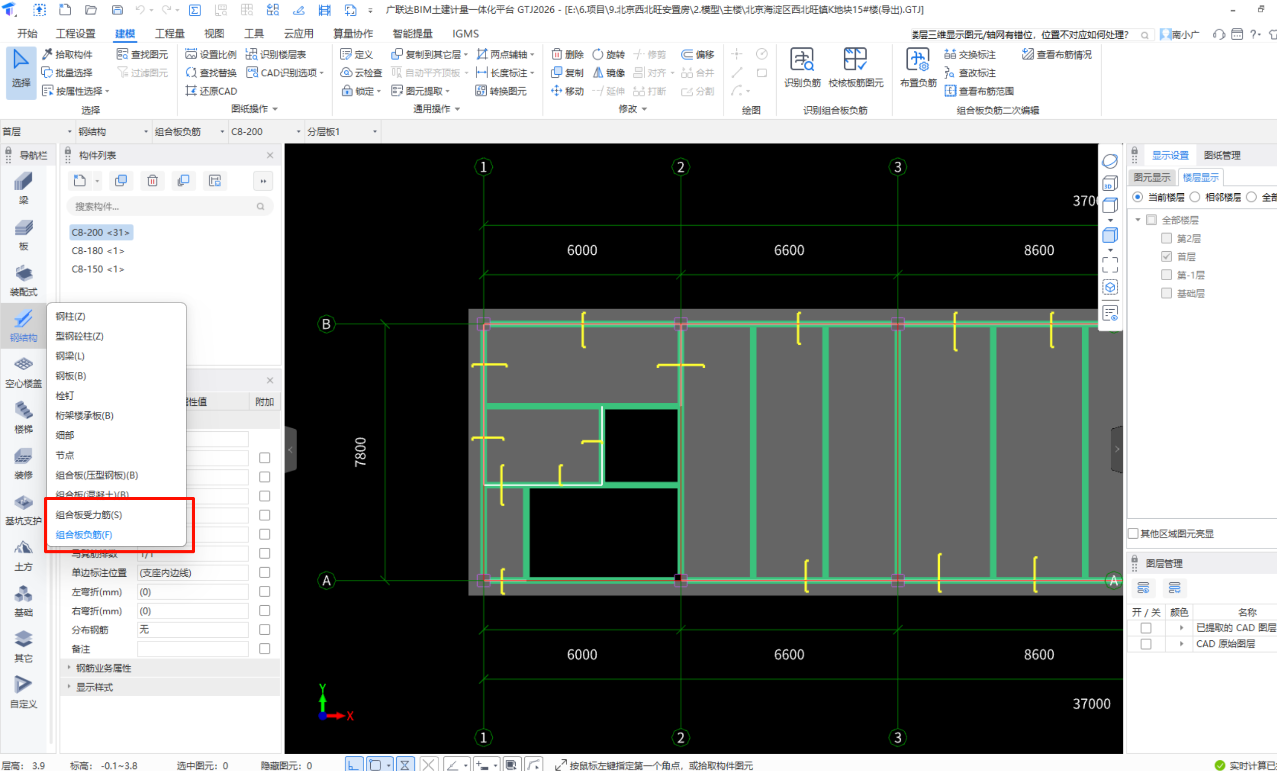This screenshot has height=771, width=1277.
Task: Click the delete component trash icon
Action: pos(153,181)
